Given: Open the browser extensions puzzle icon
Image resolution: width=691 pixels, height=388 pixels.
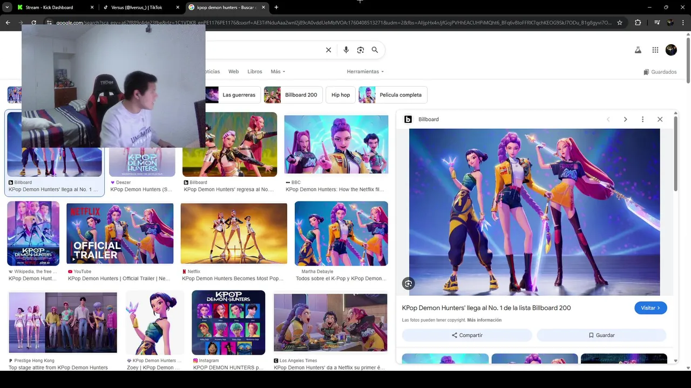Looking at the screenshot, I should point(638,23).
